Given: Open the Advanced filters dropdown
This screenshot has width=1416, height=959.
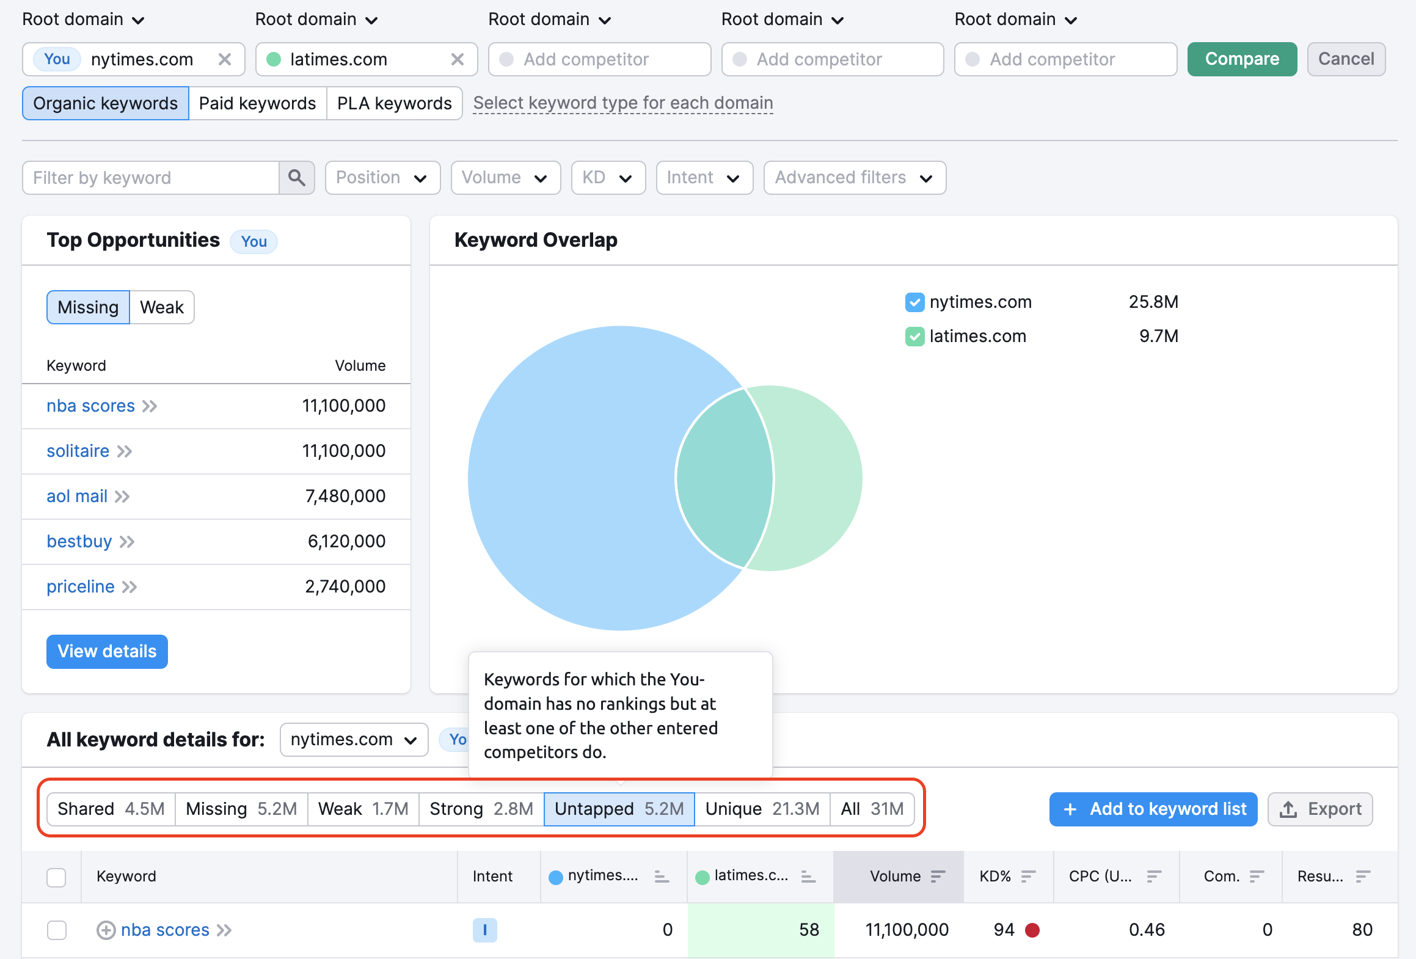Looking at the screenshot, I should tap(852, 177).
